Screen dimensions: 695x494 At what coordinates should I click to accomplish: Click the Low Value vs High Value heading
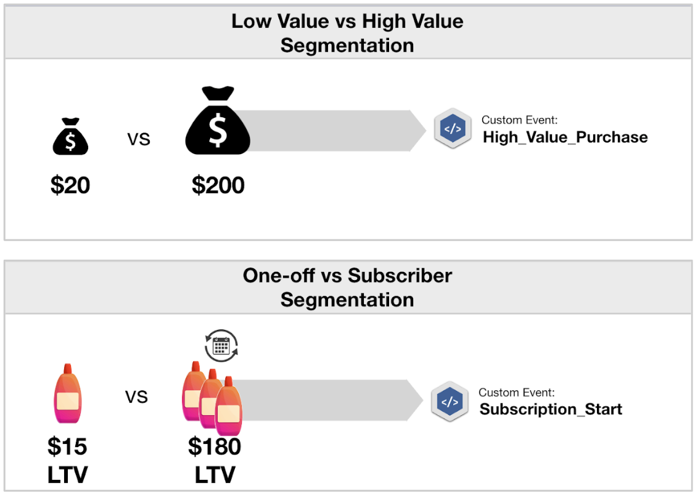tap(347, 33)
